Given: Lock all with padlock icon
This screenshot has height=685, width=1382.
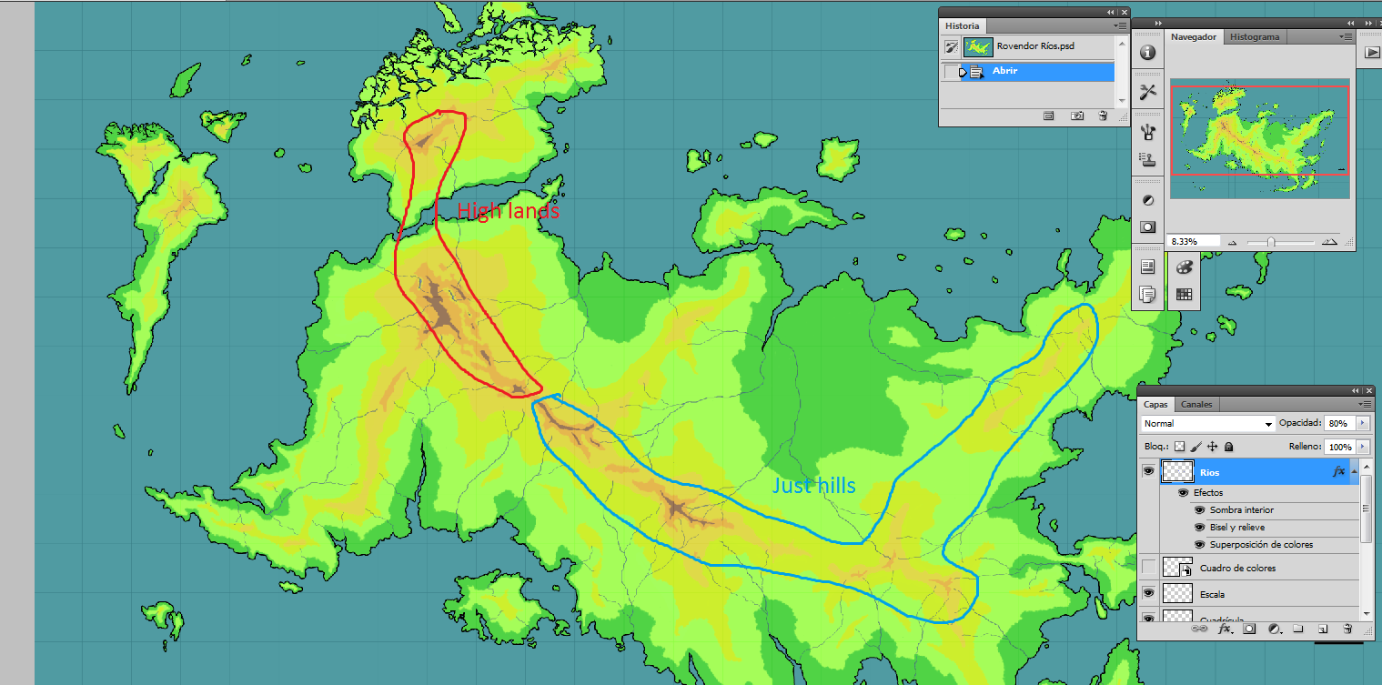Looking at the screenshot, I should point(1228,447).
